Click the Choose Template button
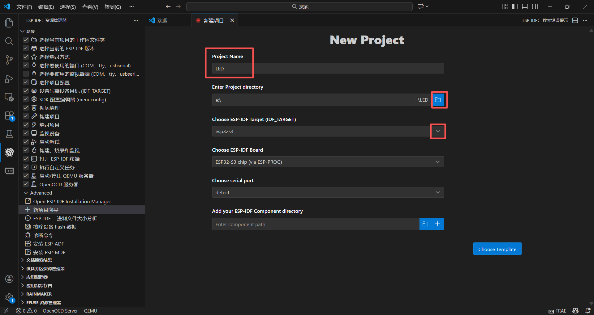Image resolution: width=594 pixels, height=315 pixels. (x=497, y=249)
